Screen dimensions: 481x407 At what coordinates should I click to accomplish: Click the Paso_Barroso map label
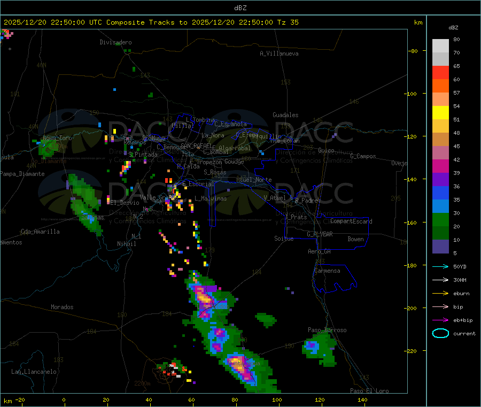click(327, 331)
